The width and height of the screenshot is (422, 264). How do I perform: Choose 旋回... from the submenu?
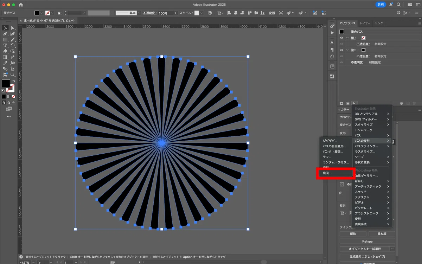click(335, 173)
